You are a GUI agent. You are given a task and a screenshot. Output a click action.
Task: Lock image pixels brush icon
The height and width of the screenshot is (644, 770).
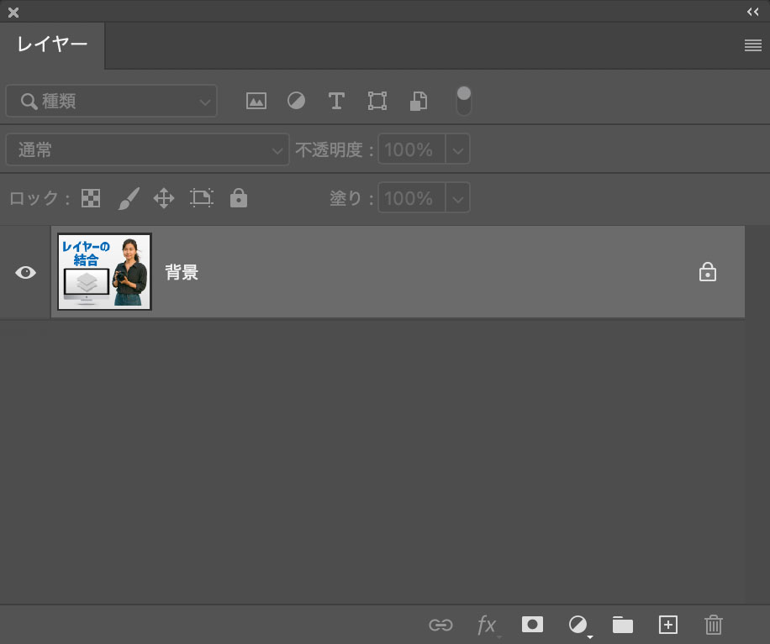[x=129, y=198]
